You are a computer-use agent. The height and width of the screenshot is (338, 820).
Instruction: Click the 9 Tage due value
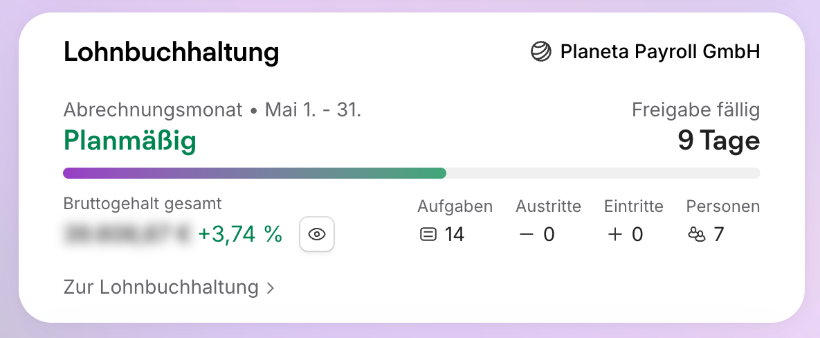click(x=718, y=140)
